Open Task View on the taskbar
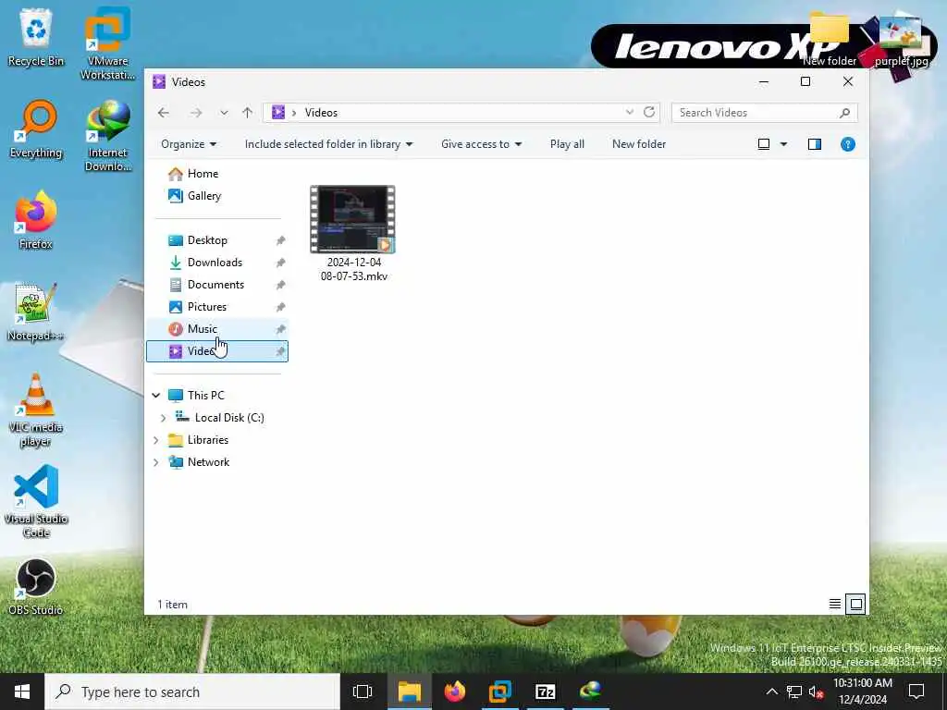This screenshot has height=710, width=947. click(x=363, y=692)
